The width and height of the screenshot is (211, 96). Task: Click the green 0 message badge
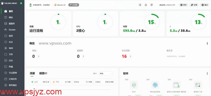(x=21, y=3)
